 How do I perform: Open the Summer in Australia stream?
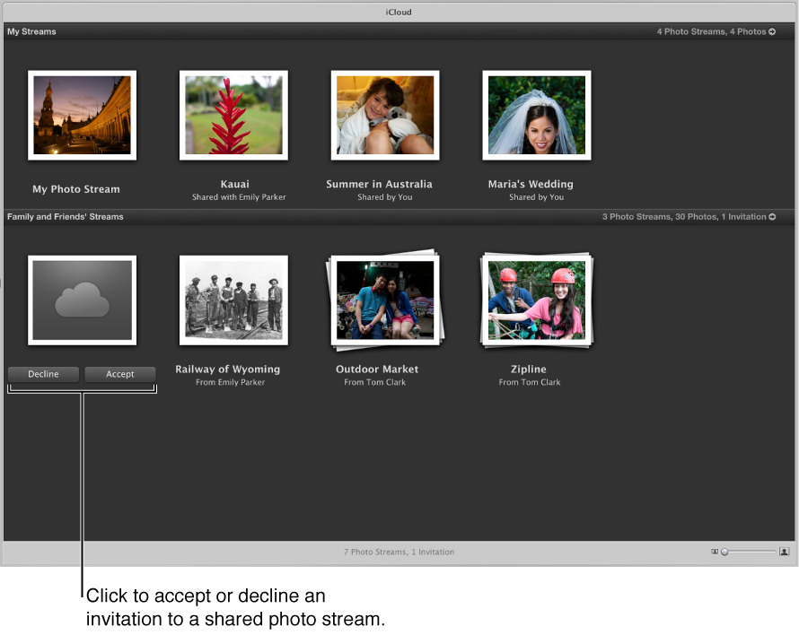pyautogui.click(x=384, y=115)
